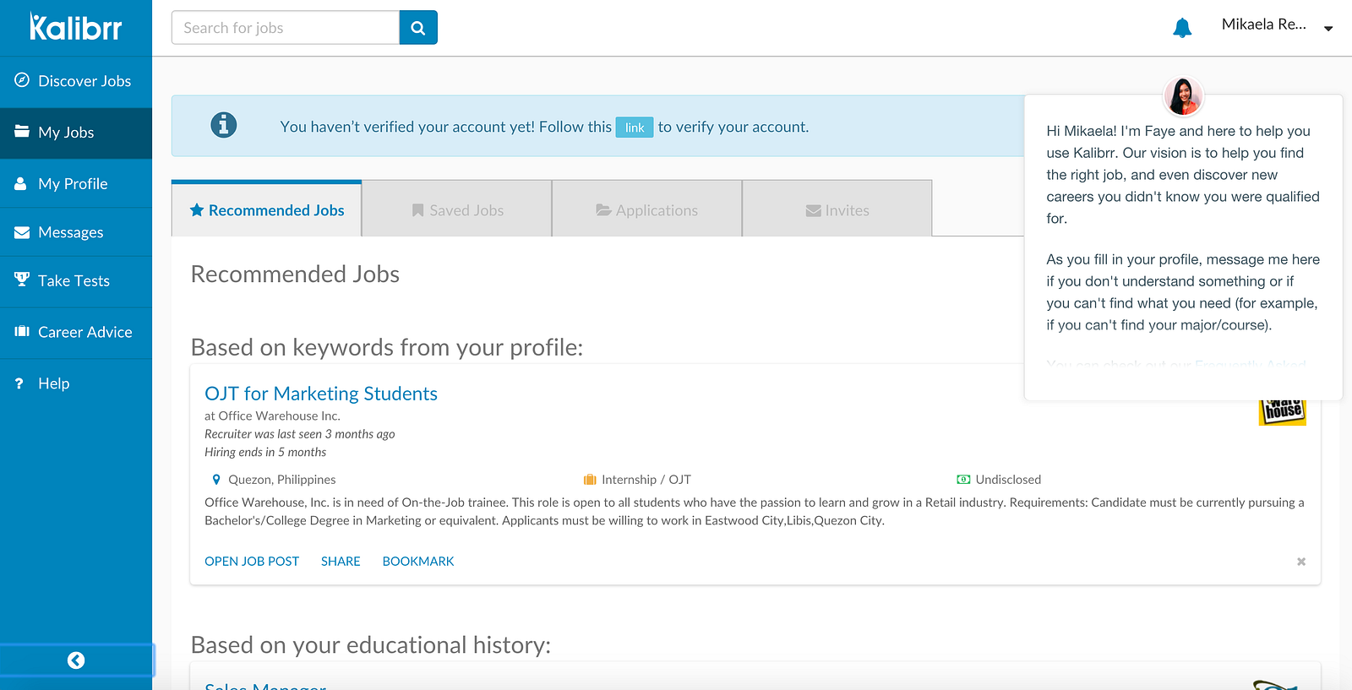Select the Invites tab

tap(837, 210)
